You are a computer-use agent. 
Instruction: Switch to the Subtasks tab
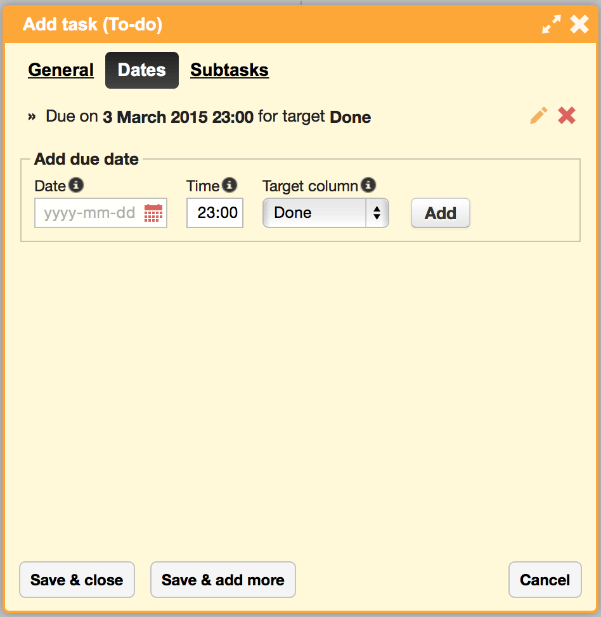(x=229, y=70)
